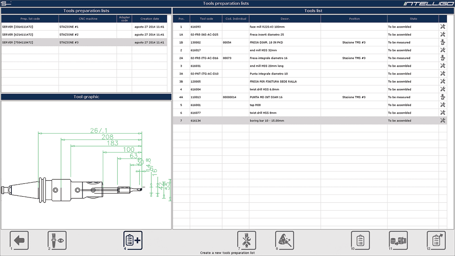Click measure icon for FRESA DIAM. 18 row
Image resolution: width=455 pixels, height=256 pixels.
442,42
